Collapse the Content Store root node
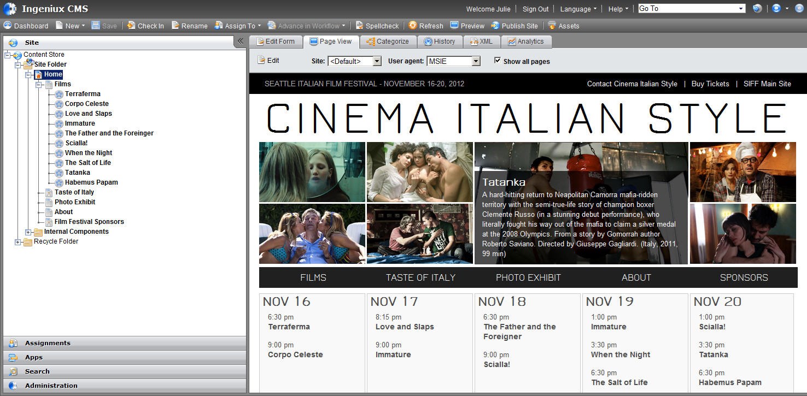 [x=7, y=55]
